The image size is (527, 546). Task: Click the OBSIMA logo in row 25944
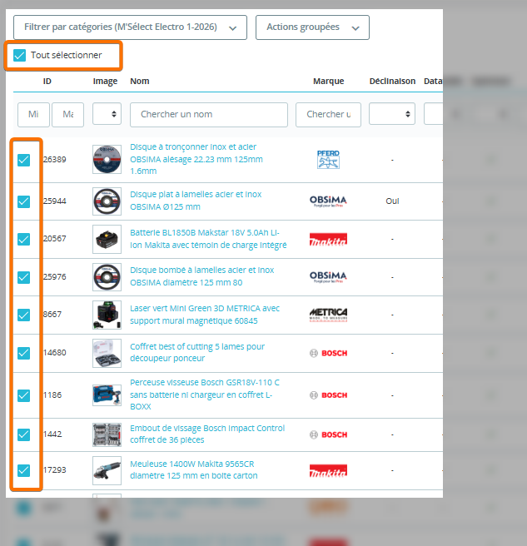328,201
